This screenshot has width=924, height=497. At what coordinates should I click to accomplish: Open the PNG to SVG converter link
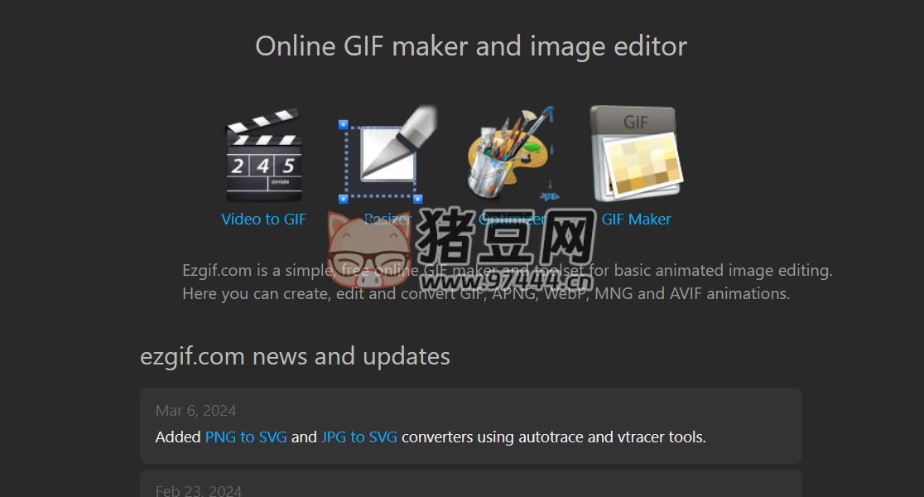click(x=246, y=437)
